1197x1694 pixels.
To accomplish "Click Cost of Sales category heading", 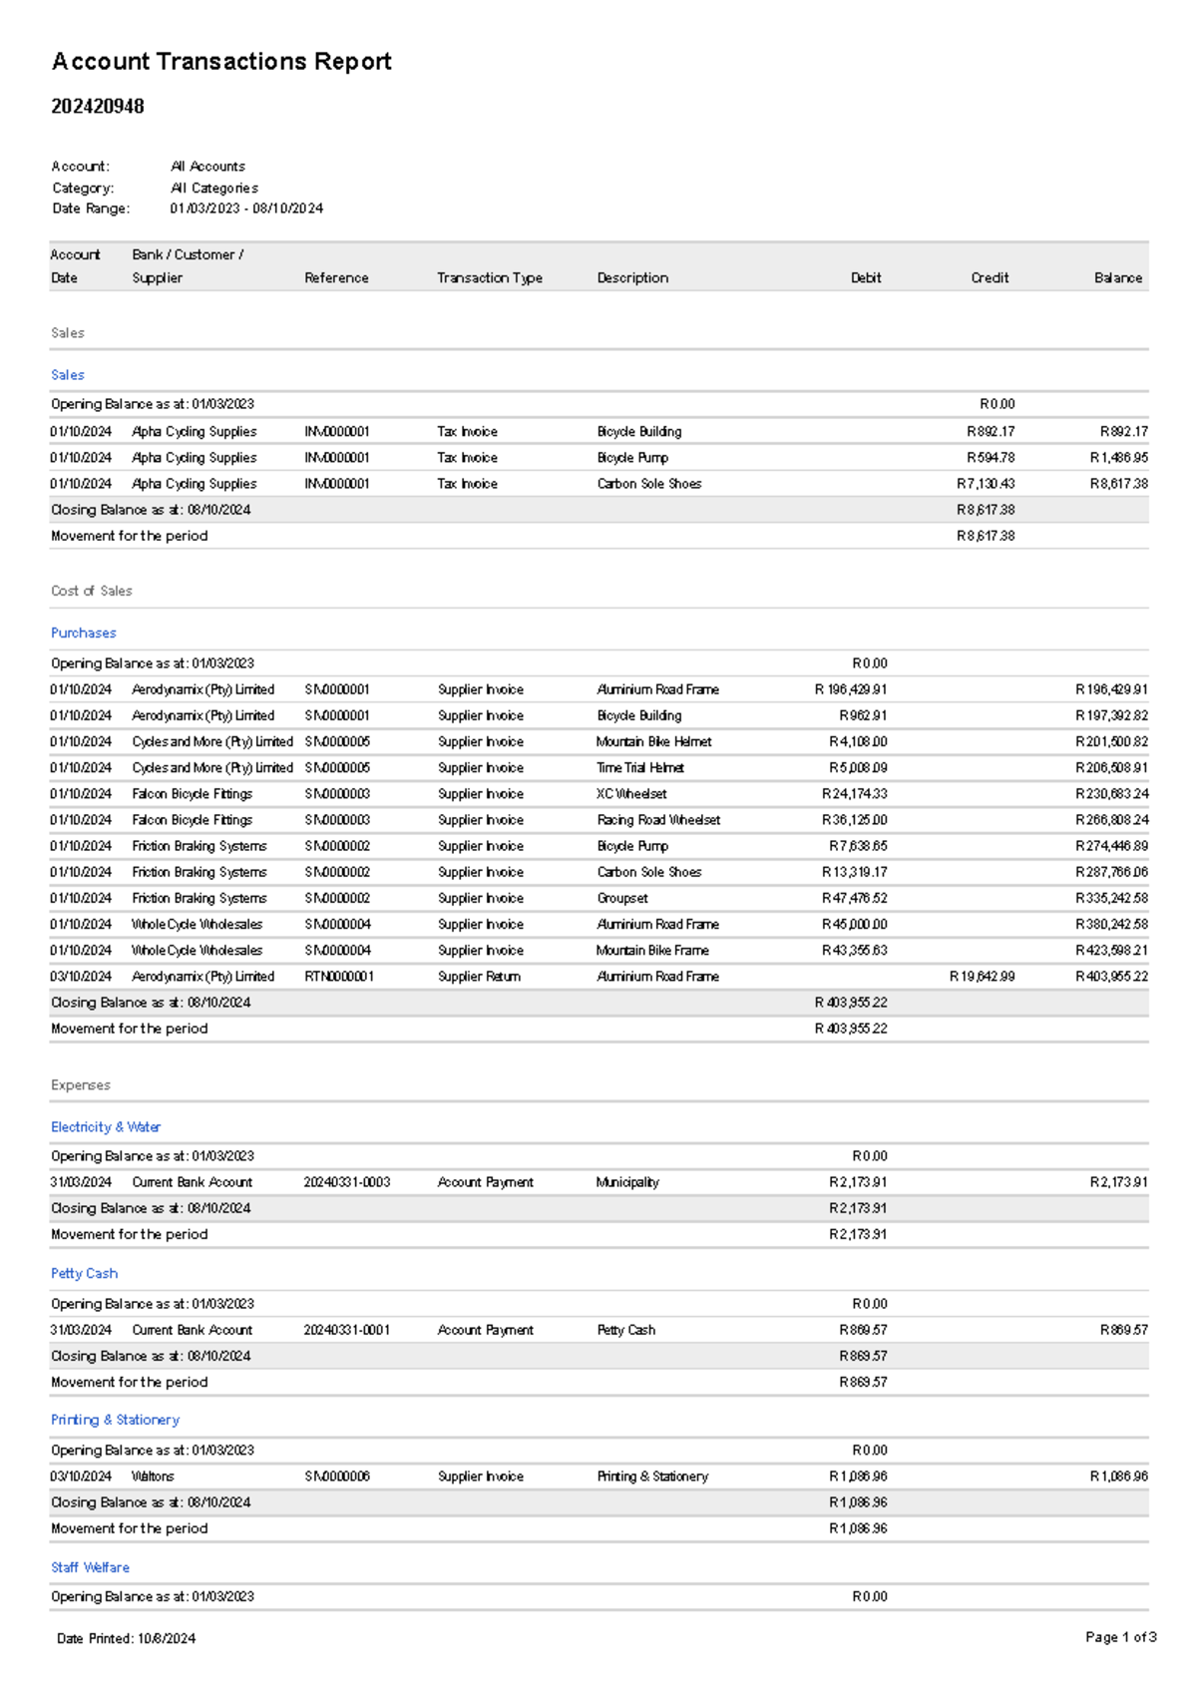I will [92, 591].
